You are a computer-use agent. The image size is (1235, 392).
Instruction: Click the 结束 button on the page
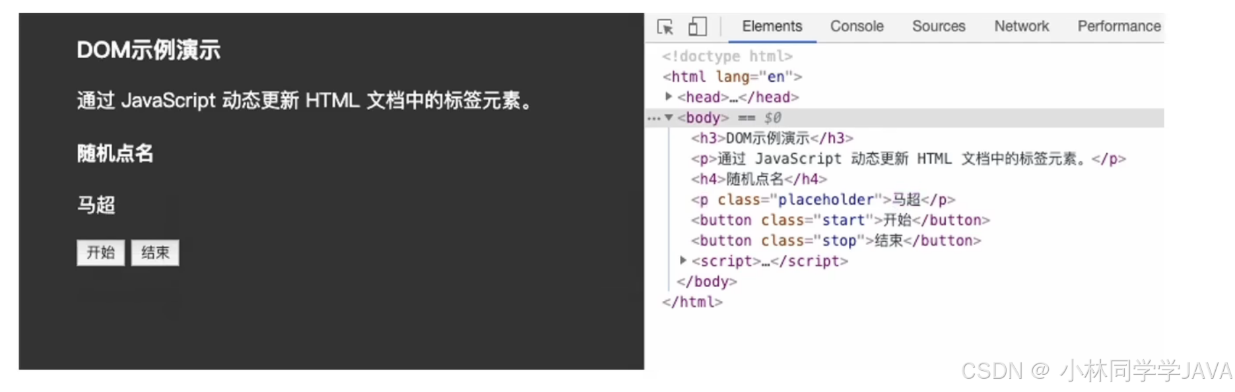pos(155,253)
